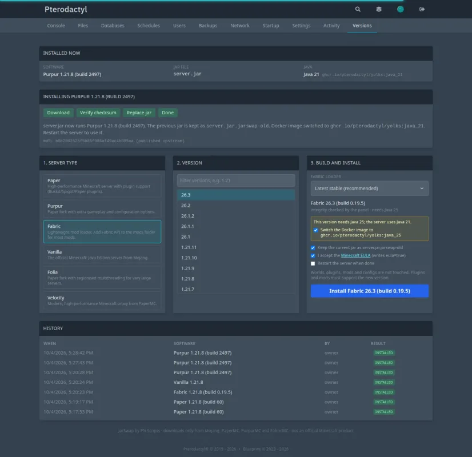Select version 26.1.2 in the list
This screenshot has width=472, height=457.
tap(236, 216)
